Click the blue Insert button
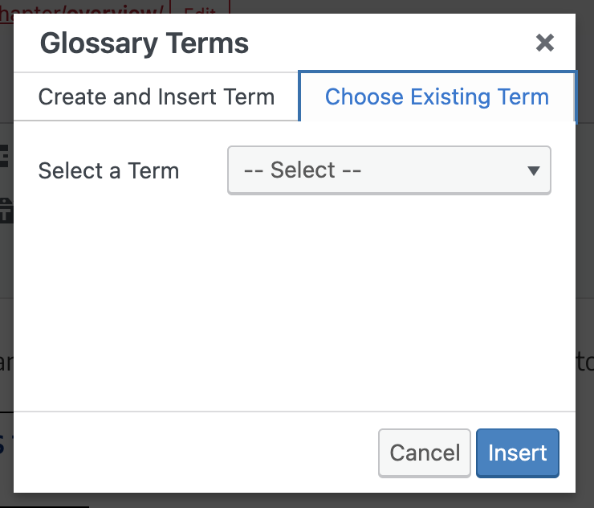 click(517, 453)
